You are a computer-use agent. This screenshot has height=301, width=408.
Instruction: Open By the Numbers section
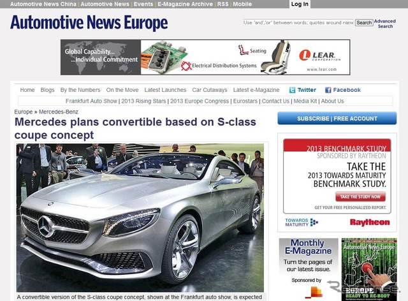[80, 90]
